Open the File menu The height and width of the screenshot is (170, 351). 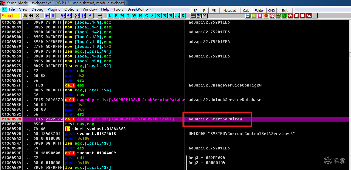(12, 9)
